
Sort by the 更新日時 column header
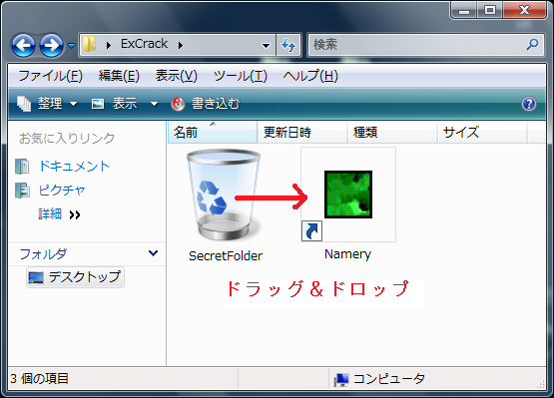[302, 132]
